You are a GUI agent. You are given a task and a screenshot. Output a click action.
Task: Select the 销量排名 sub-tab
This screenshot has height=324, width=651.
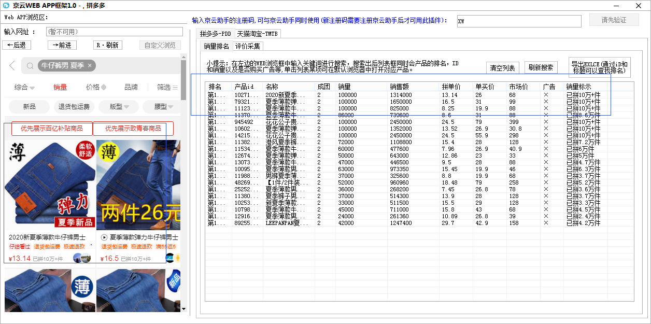pyautogui.click(x=216, y=46)
